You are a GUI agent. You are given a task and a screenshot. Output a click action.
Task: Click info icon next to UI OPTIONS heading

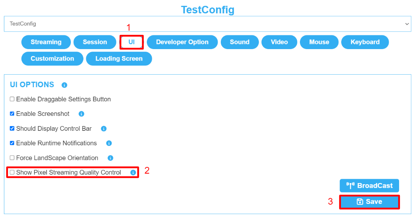tap(64, 85)
